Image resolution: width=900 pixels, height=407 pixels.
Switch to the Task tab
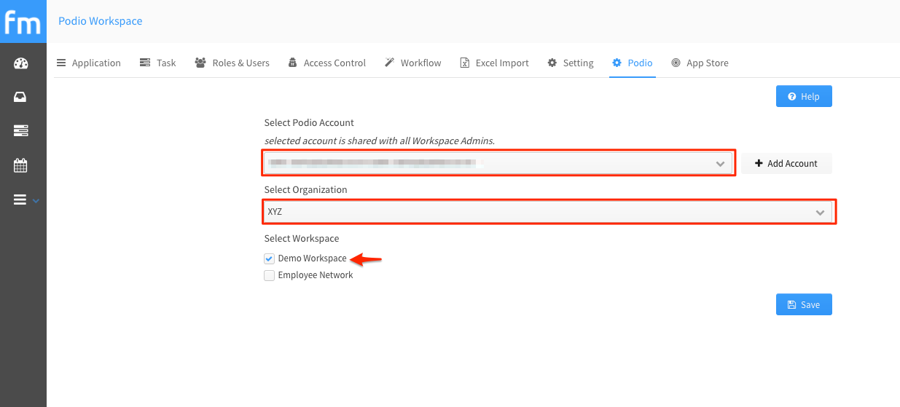158,63
